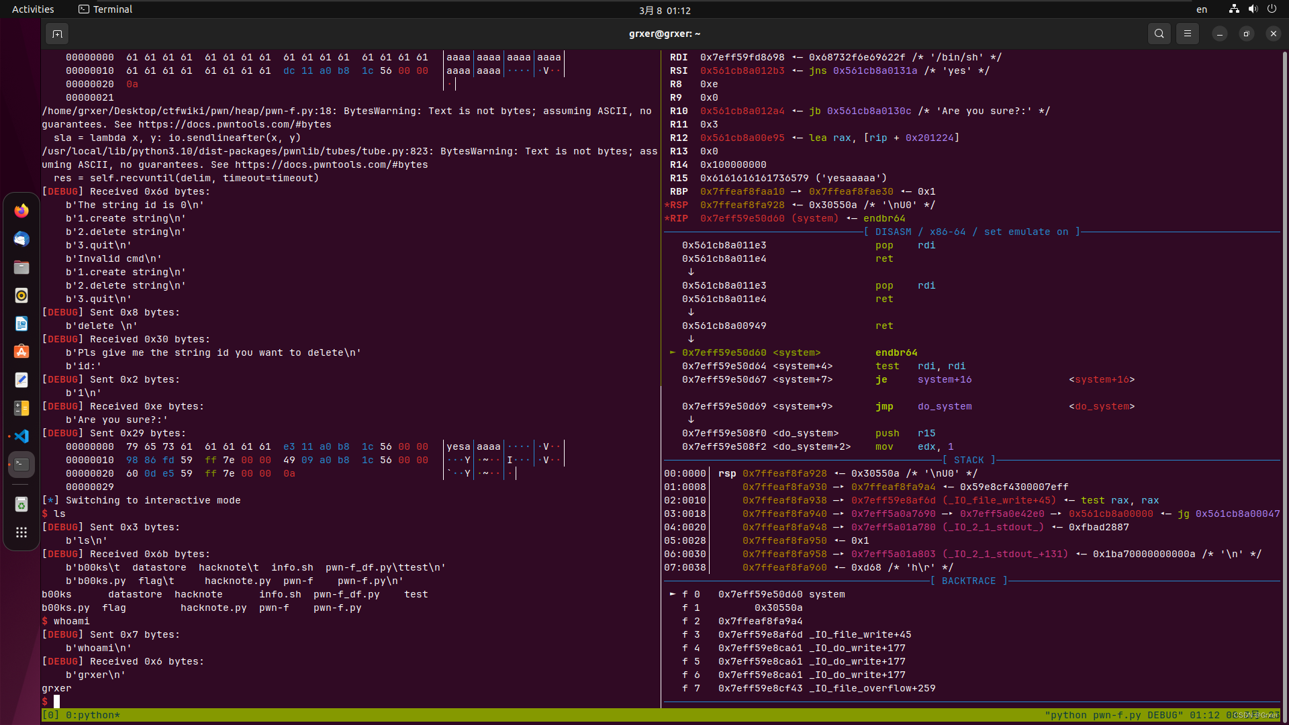Close the terminal window
This screenshot has width=1289, height=725.
coord(1273,34)
